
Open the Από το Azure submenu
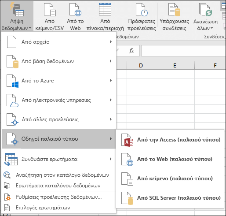[58, 81]
